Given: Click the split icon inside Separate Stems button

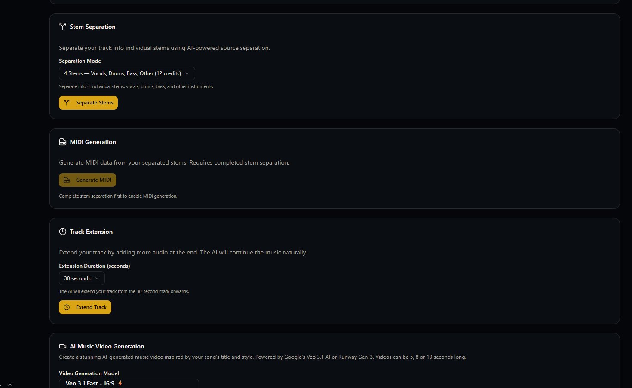Looking at the screenshot, I should click(x=67, y=103).
